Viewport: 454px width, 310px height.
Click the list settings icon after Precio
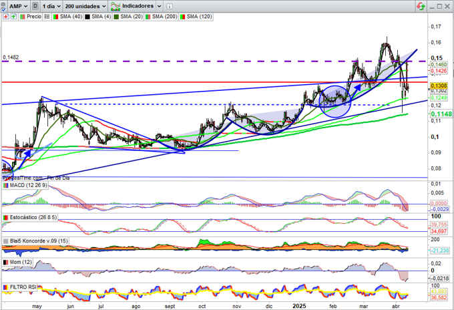(x=47, y=17)
